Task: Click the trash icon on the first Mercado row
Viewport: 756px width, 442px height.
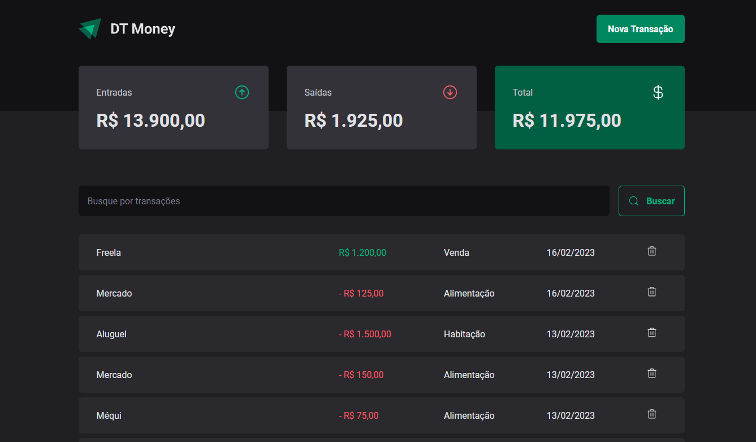Action: click(x=651, y=291)
